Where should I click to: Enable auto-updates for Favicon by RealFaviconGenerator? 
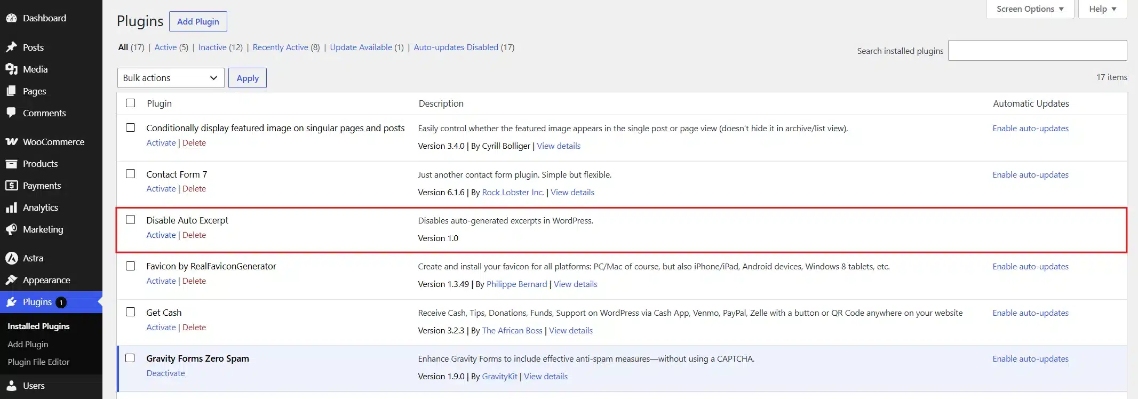click(x=1030, y=267)
